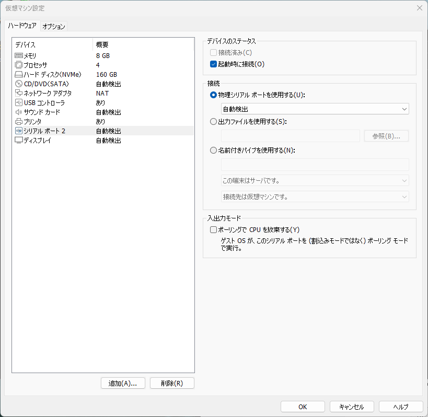Click the サウンド カード speaker icon
The image size is (428, 417).
click(x=19, y=112)
